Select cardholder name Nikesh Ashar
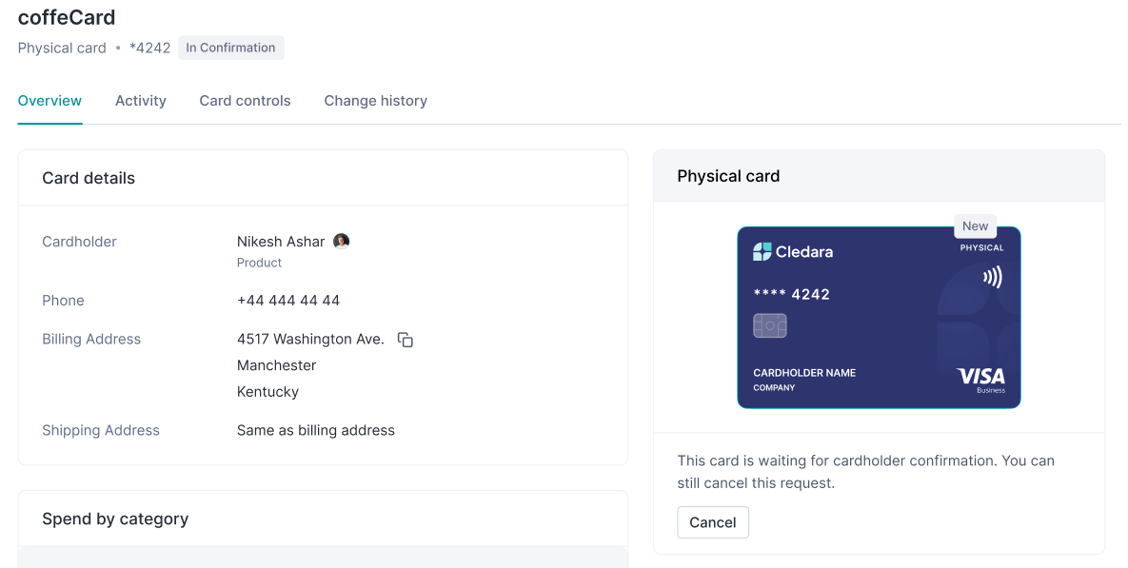1128x568 pixels. click(281, 242)
